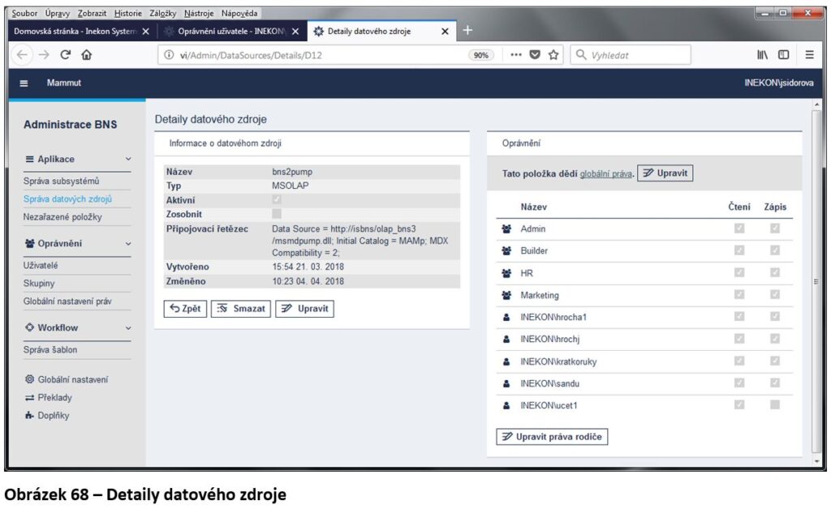Click the INEKON\ucet1 user icon
Image resolution: width=831 pixels, height=509 pixels.
(506, 405)
